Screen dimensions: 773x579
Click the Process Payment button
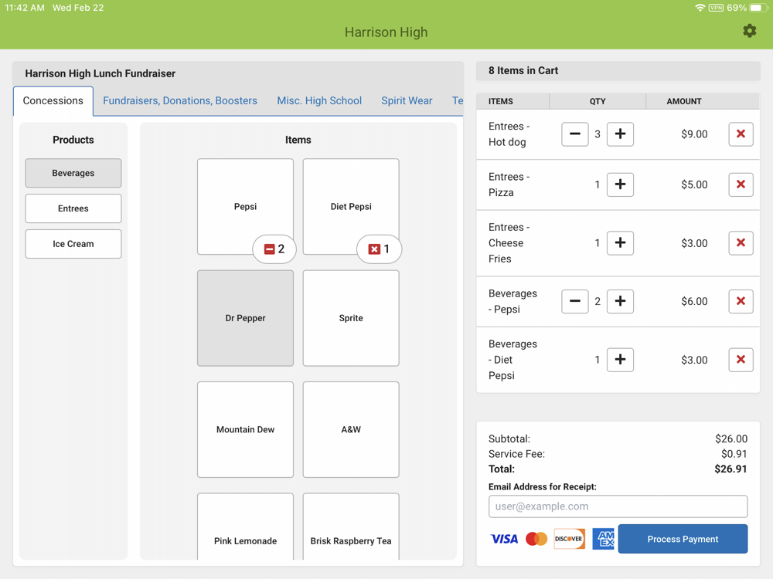pos(683,539)
